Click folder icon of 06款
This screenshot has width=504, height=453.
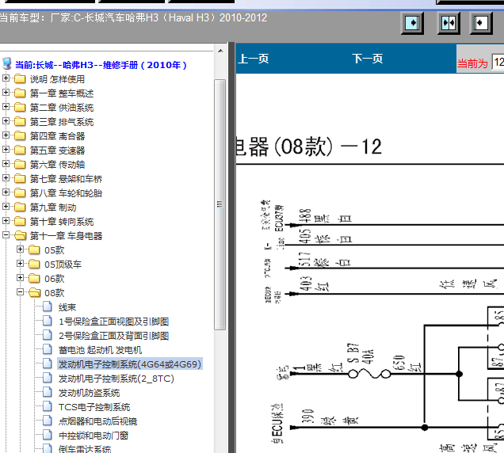[34, 278]
